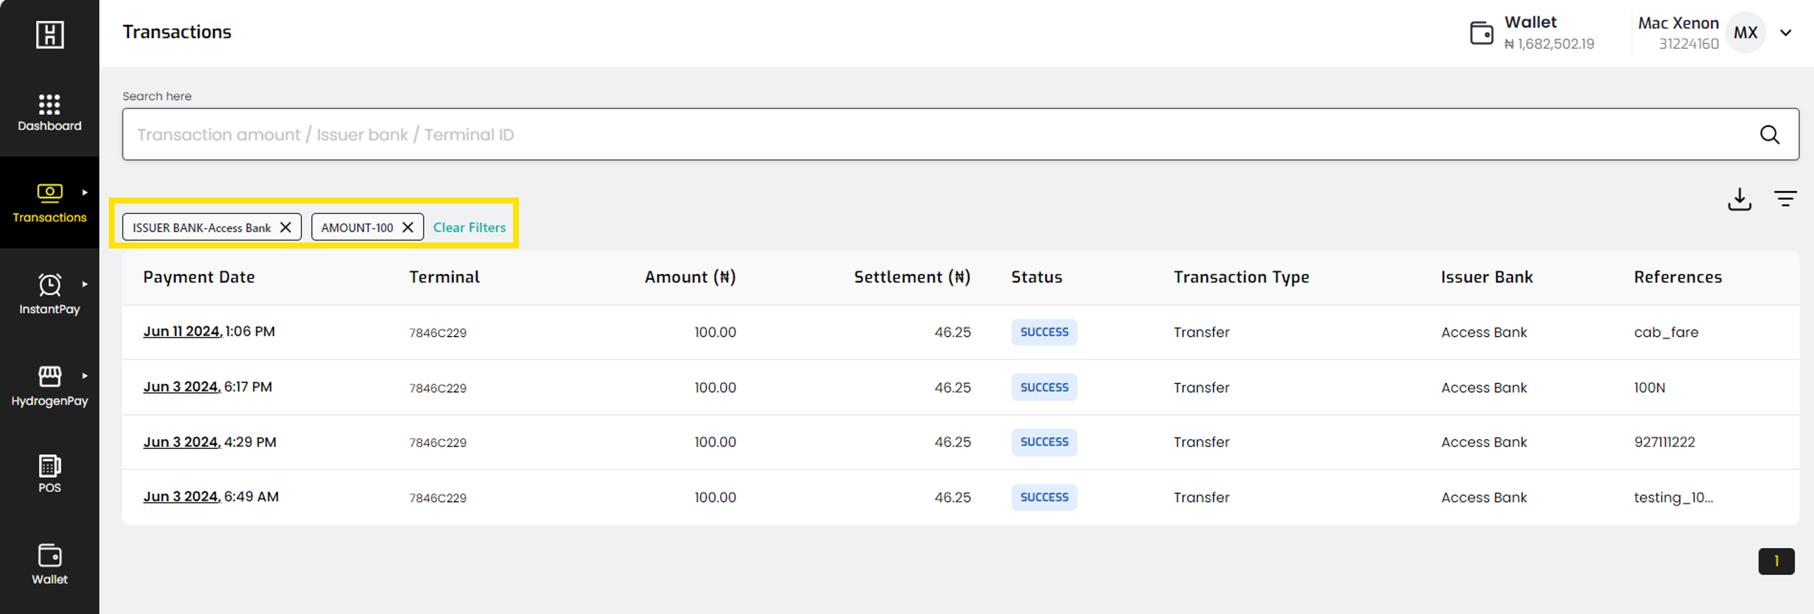Click the InstantPay menu label
1814x614 pixels.
tap(49, 309)
